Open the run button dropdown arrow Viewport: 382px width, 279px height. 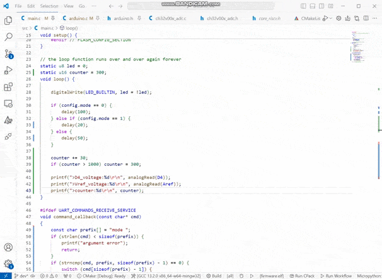(x=330, y=18)
